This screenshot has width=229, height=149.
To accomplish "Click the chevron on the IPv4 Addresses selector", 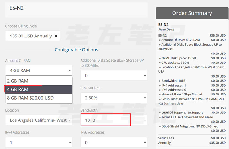I will [70, 143].
